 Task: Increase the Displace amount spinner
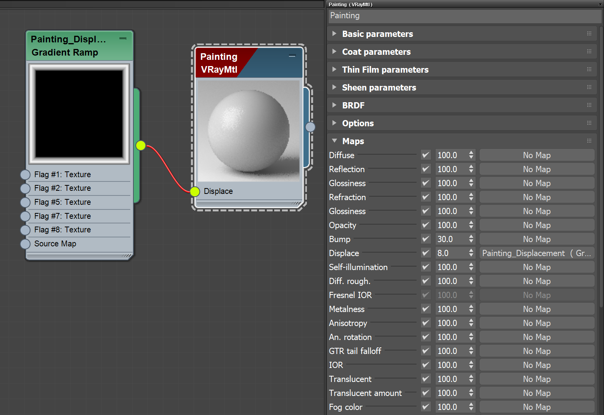click(x=471, y=251)
